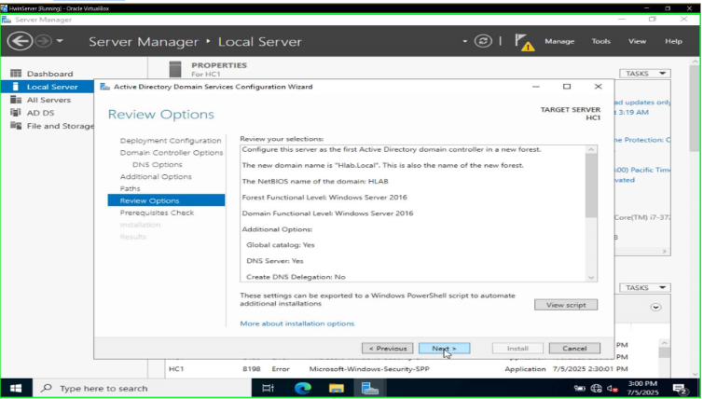703x399 pixels.
Task: Click the 'DNS Server: Yes' line
Action: (x=275, y=260)
